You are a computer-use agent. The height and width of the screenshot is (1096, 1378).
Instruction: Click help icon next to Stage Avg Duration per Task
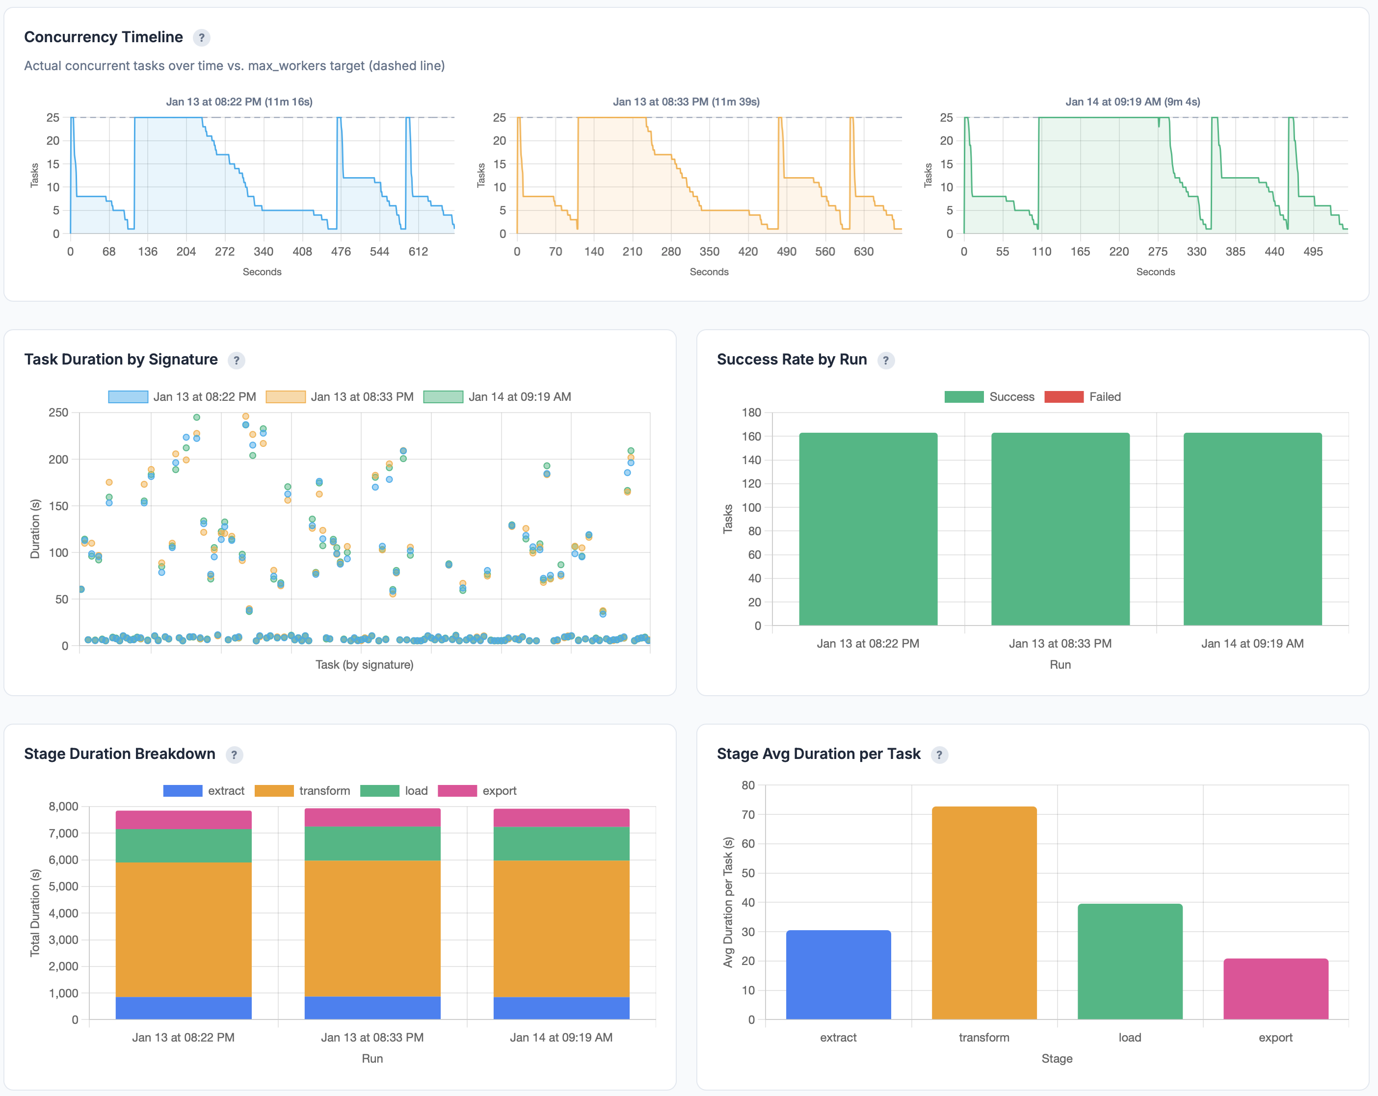[x=939, y=755]
